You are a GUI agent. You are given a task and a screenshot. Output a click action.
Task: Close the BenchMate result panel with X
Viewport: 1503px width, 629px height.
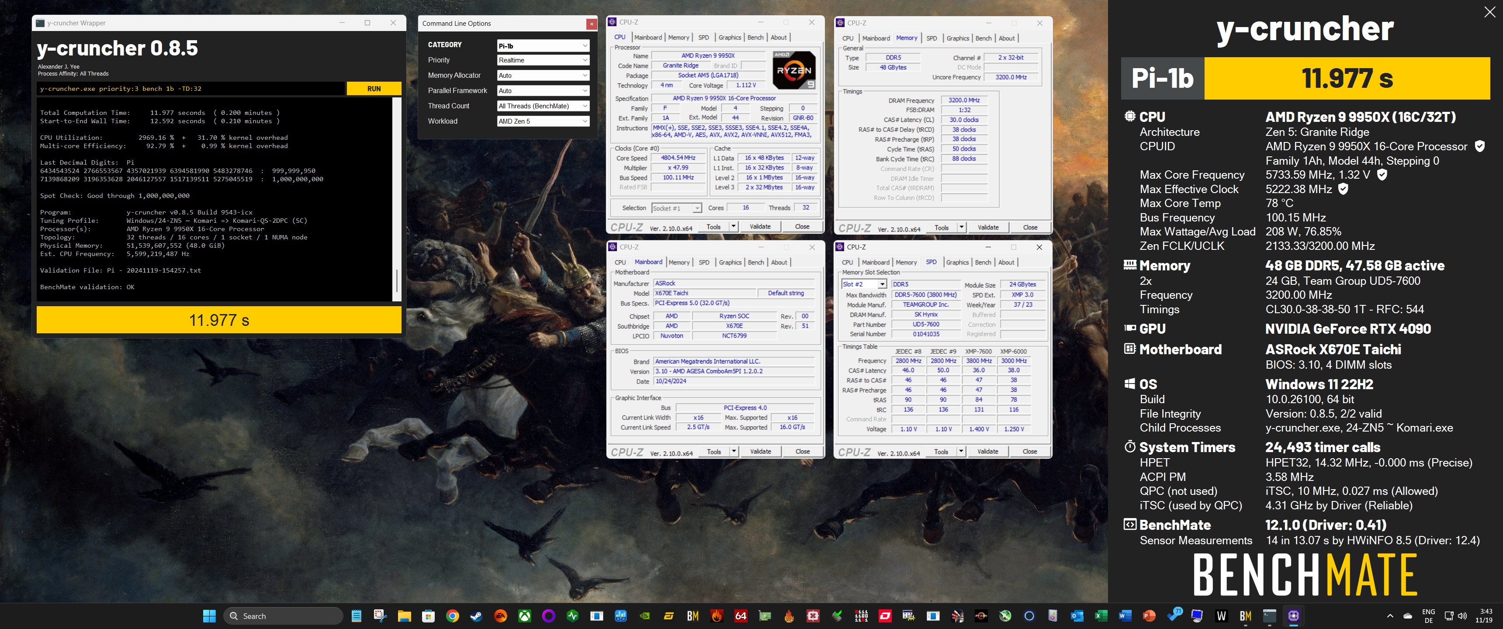(x=1489, y=12)
